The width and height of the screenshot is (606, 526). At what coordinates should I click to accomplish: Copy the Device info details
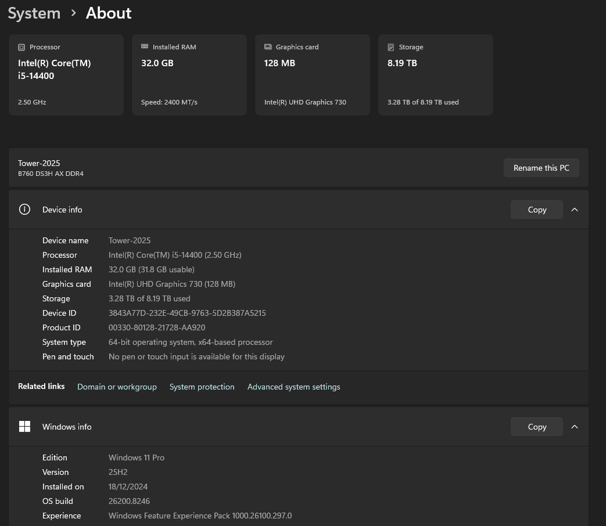[537, 210]
